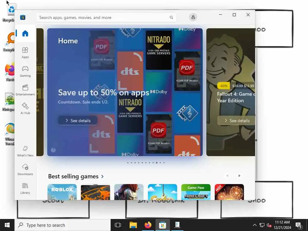
Task: Open the Home page in Store sidebar
Action: (x=25, y=33)
